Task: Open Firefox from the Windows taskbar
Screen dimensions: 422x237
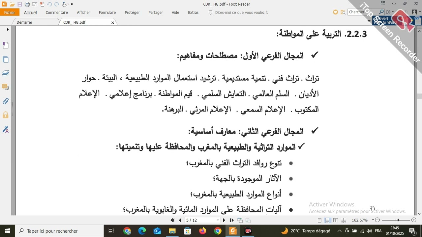Action: (x=202, y=231)
